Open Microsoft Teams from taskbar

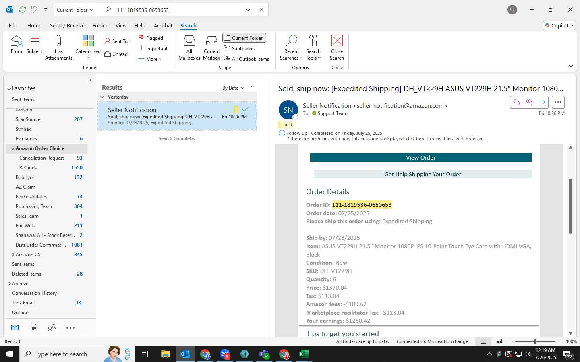pyautogui.click(x=264, y=354)
